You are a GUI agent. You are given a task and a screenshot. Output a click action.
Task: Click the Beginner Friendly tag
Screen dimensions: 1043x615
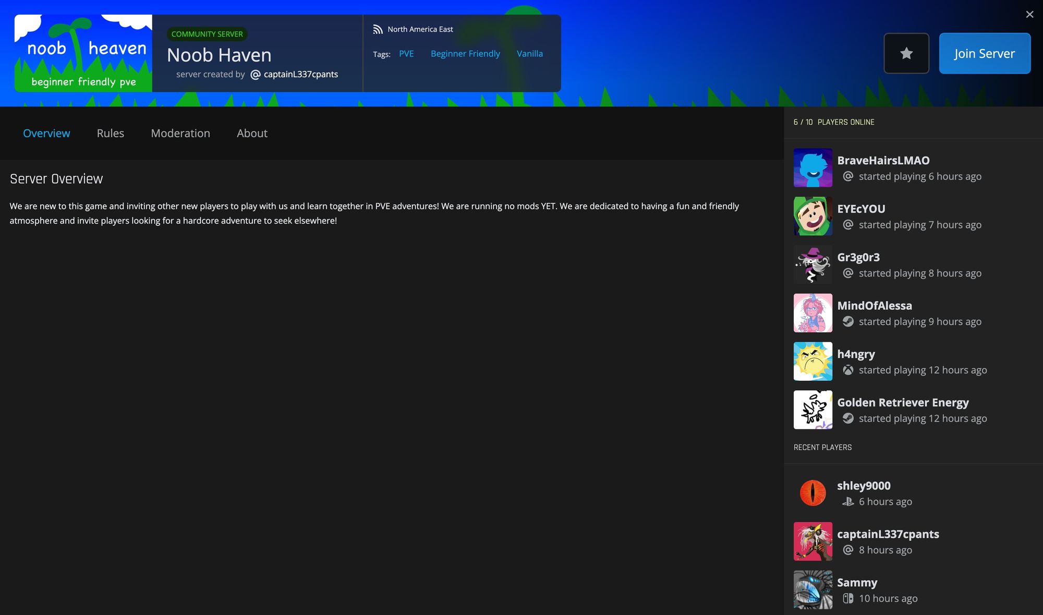coord(465,54)
